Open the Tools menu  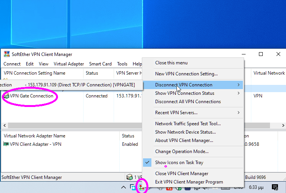point(122,64)
